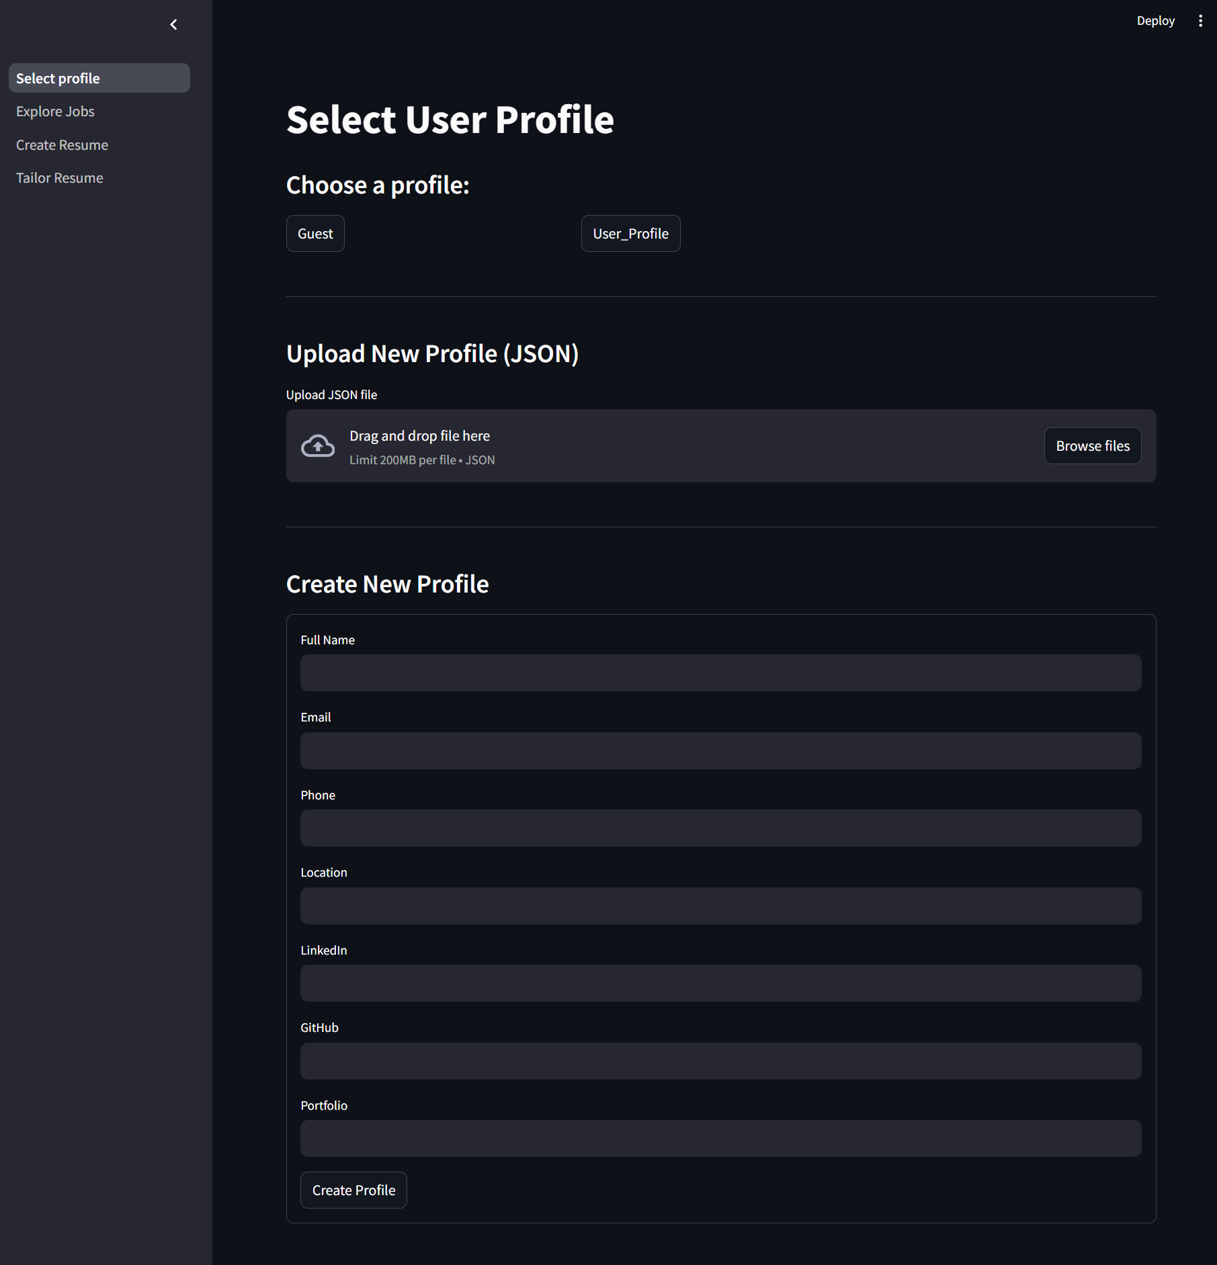This screenshot has height=1265, width=1217.
Task: Open the Create Resume page
Action: tap(62, 144)
